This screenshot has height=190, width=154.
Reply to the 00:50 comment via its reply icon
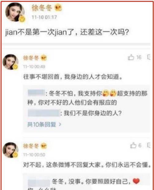149,145
